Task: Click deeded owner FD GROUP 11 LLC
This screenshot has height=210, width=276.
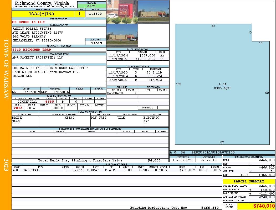Action: pyautogui.click(x=28, y=22)
